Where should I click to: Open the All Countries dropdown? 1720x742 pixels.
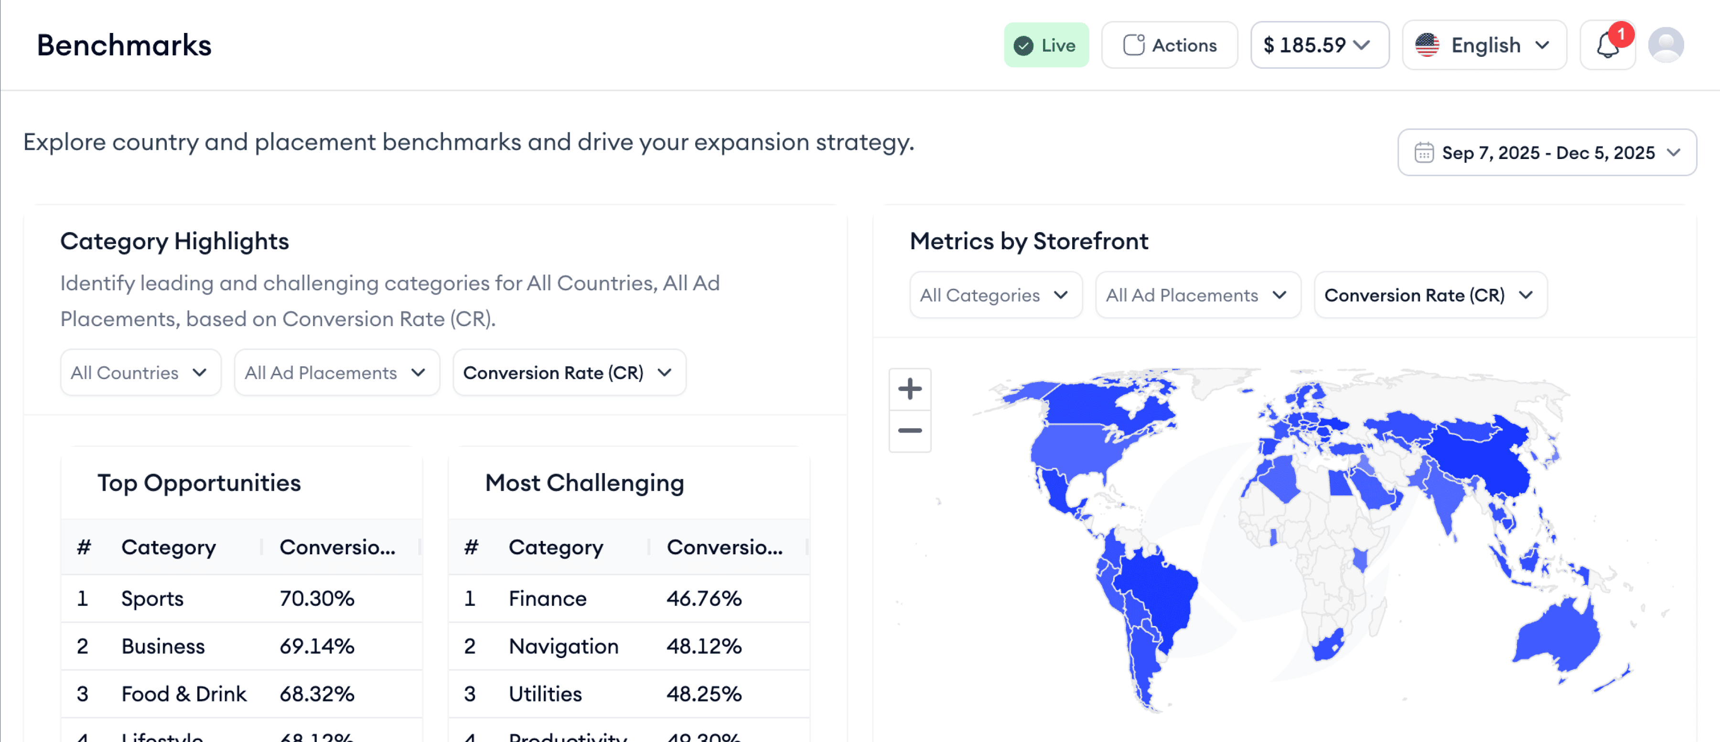click(x=140, y=372)
